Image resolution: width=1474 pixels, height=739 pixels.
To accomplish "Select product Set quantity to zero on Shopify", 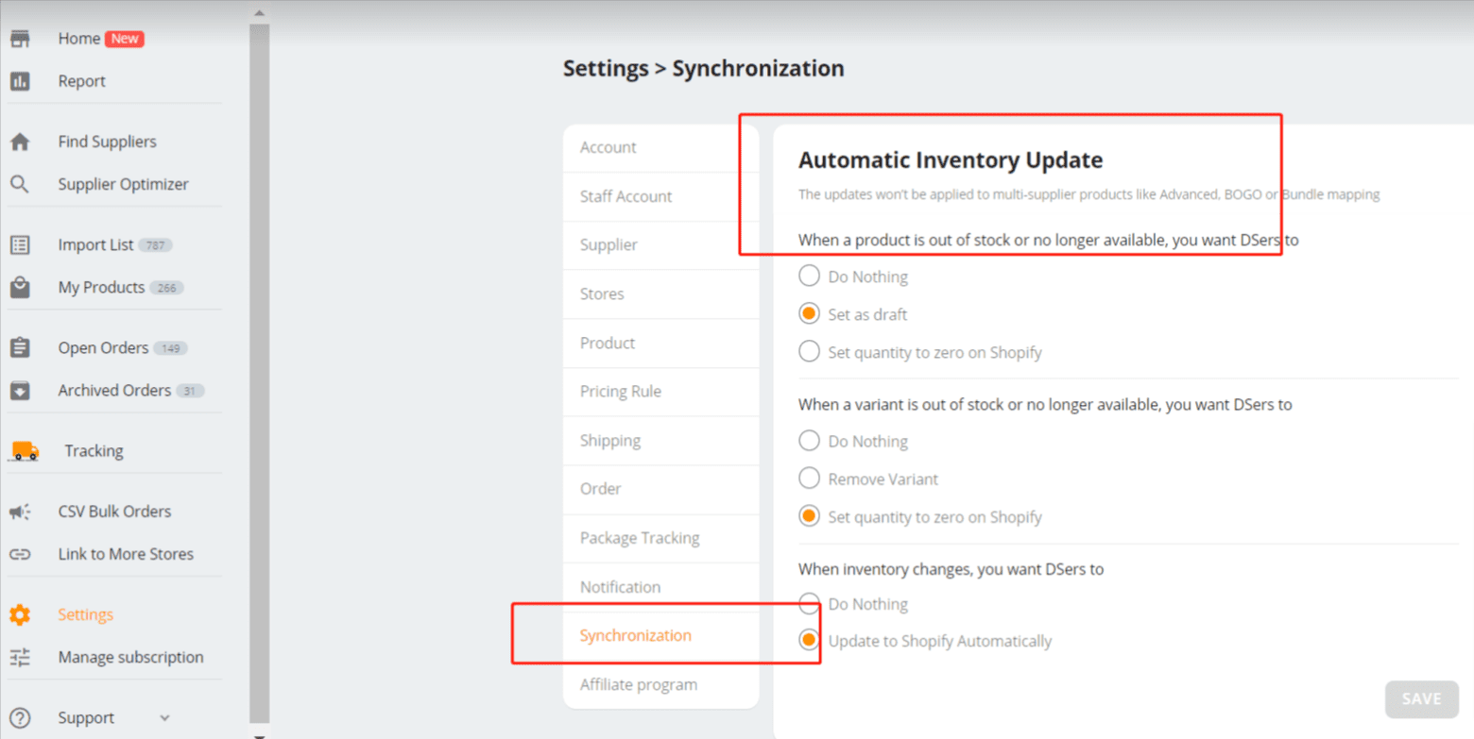I will pyautogui.click(x=809, y=351).
